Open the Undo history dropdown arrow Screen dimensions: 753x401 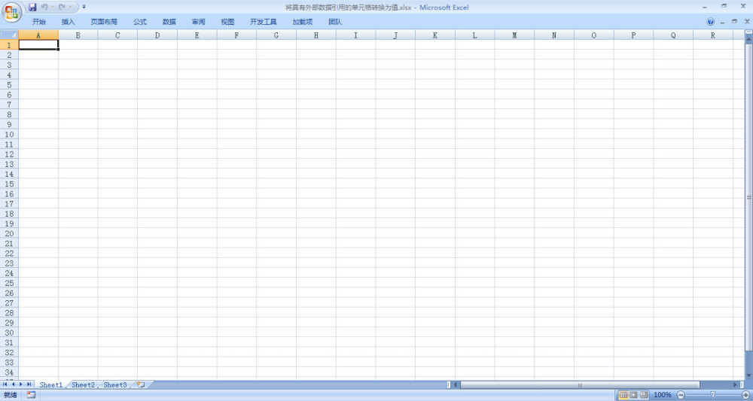(52, 8)
